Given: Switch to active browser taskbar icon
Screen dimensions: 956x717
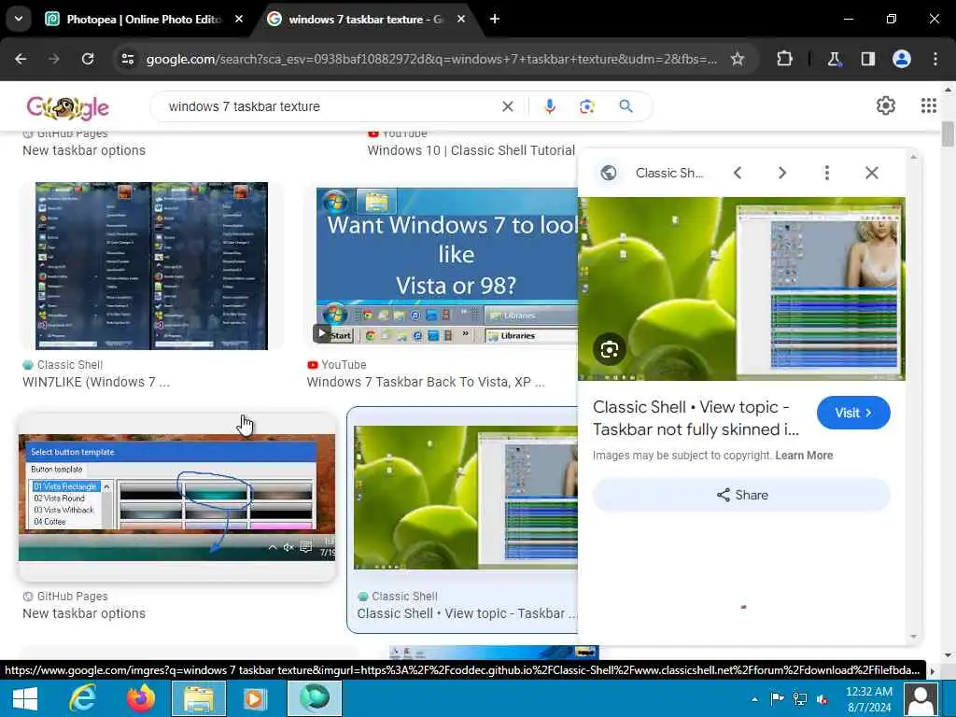Looking at the screenshot, I should pos(315,698).
